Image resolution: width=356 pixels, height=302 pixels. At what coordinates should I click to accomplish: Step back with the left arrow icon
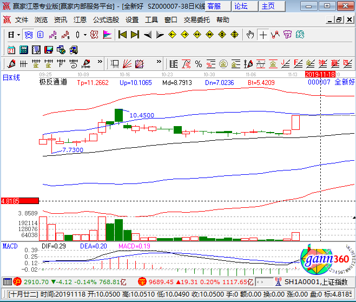(x=148, y=35)
